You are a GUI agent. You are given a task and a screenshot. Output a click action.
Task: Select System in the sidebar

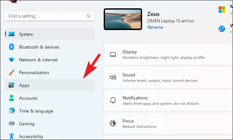(50, 34)
